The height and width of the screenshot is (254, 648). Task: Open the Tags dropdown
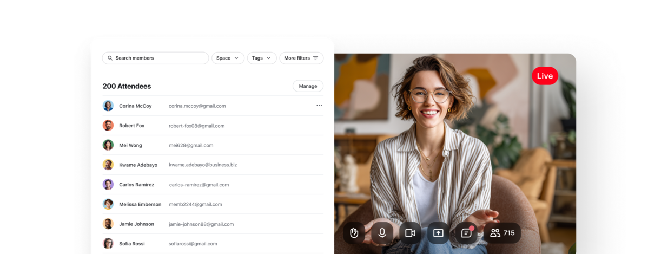click(262, 58)
